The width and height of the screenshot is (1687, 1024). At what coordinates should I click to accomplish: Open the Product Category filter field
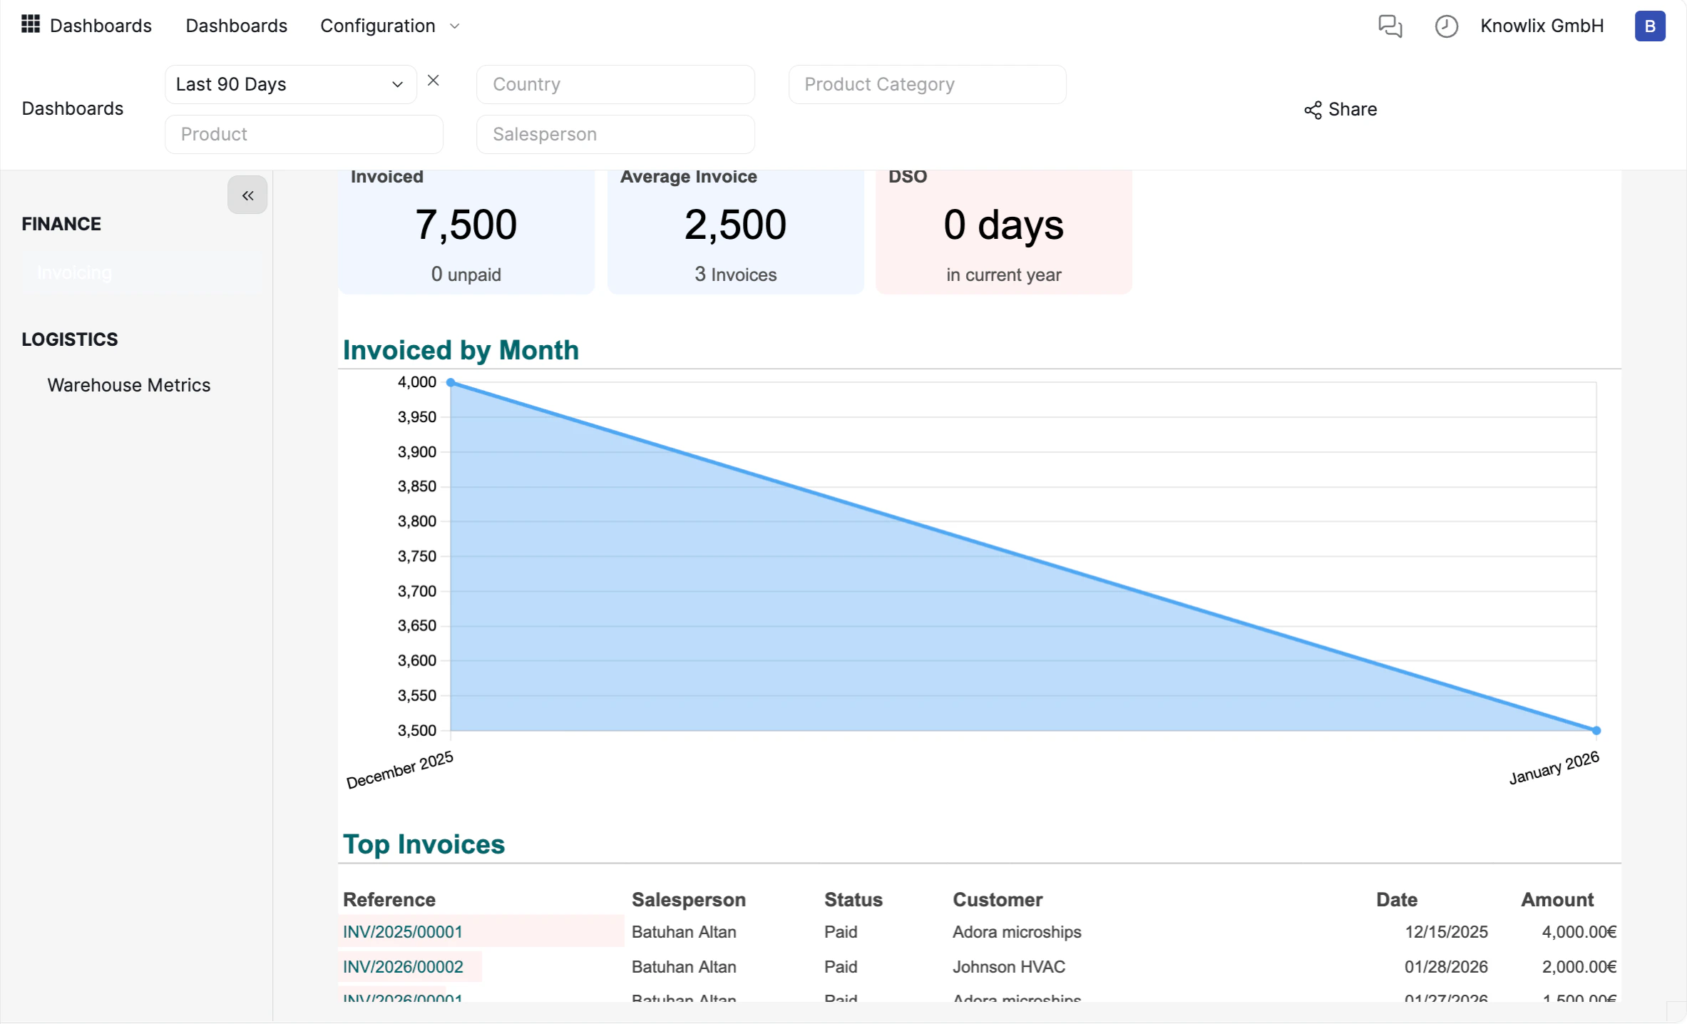[926, 84]
